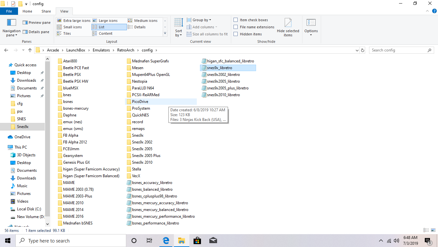Click Hide selected items button

point(288,28)
